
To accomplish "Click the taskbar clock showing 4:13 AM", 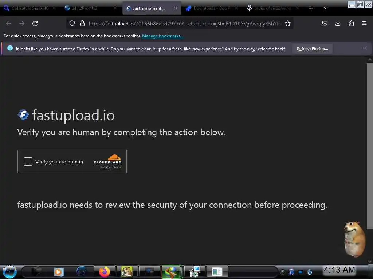I will [x=339, y=270].
